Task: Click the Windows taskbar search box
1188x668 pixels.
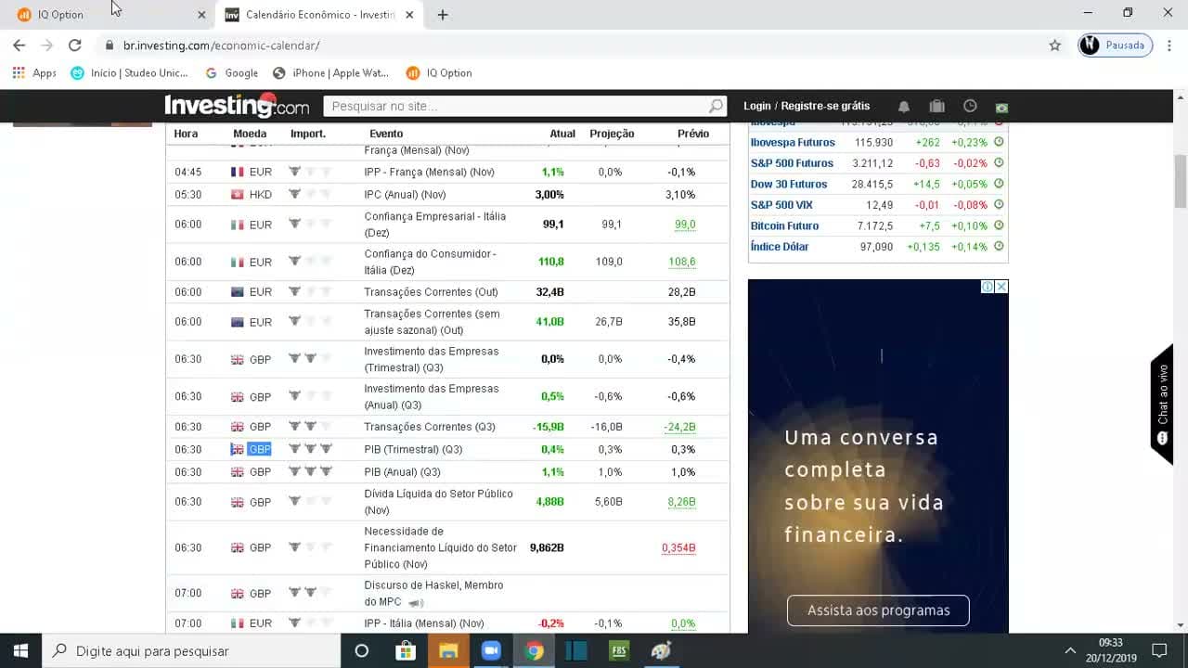Action: [192, 650]
